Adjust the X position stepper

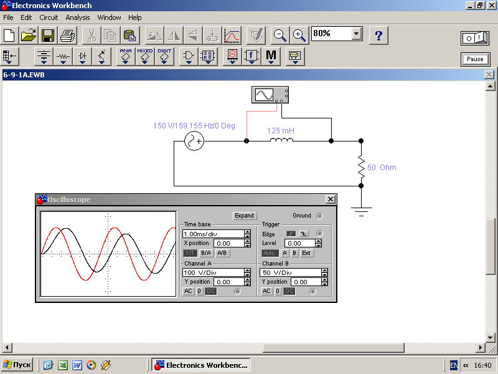(247, 243)
